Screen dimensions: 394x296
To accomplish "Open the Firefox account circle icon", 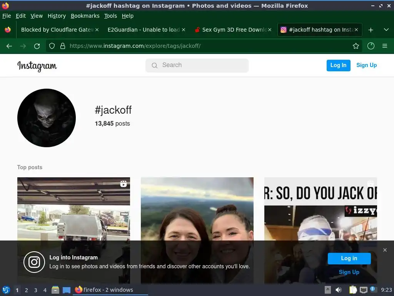I will [x=371, y=46].
